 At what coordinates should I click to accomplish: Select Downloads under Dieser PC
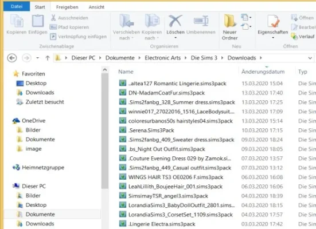click(36, 224)
